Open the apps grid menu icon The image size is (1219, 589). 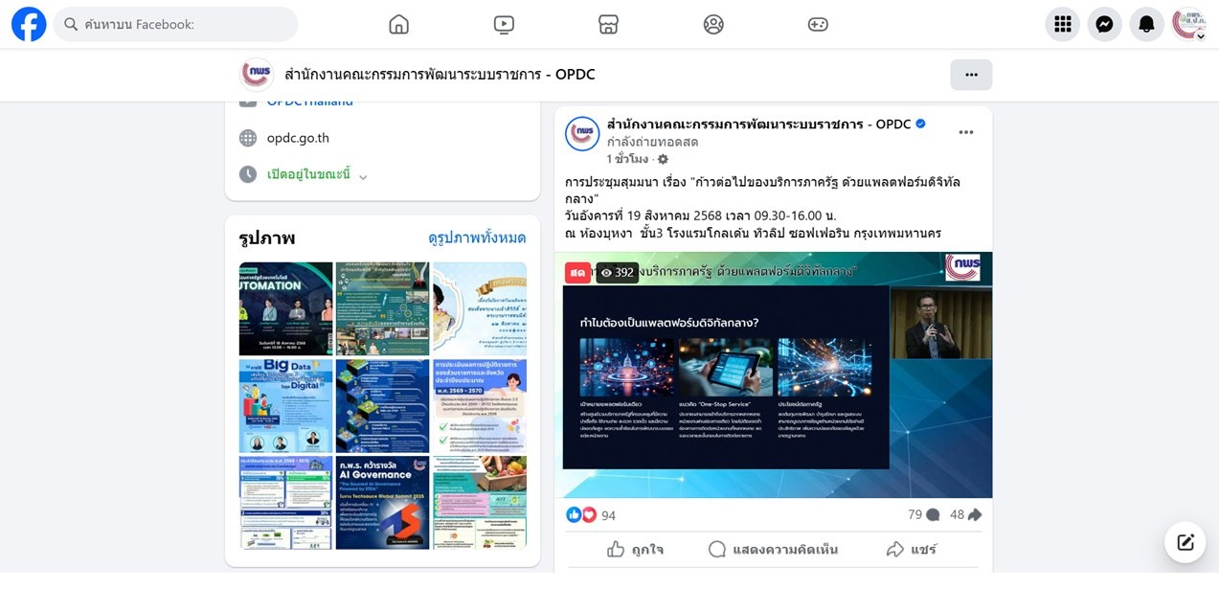[1062, 24]
